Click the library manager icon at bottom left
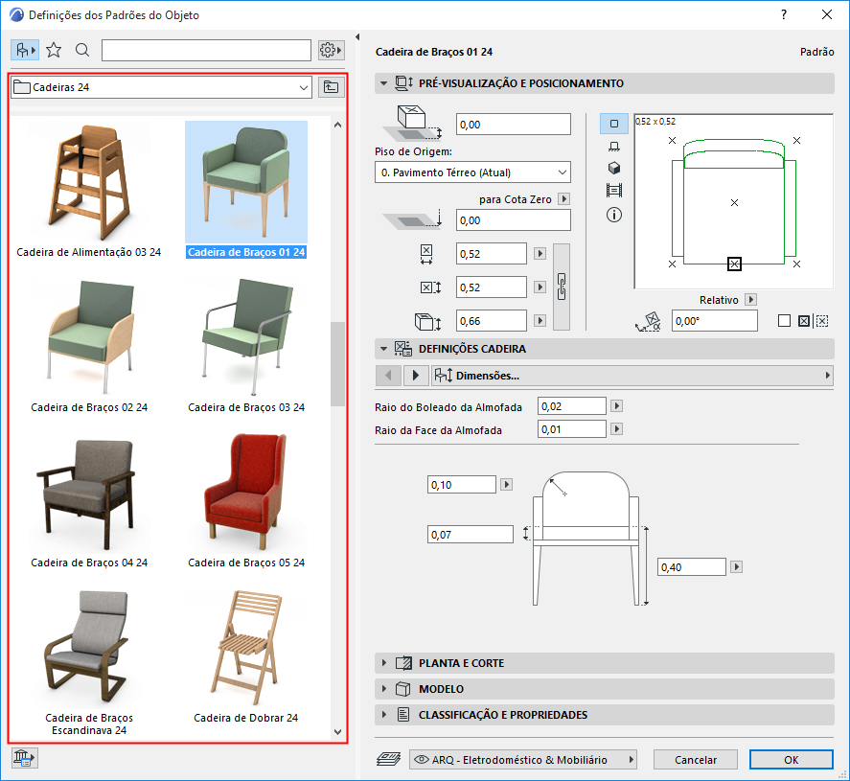 [x=24, y=759]
